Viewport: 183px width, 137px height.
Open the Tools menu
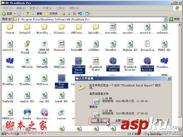[x=61, y=8]
